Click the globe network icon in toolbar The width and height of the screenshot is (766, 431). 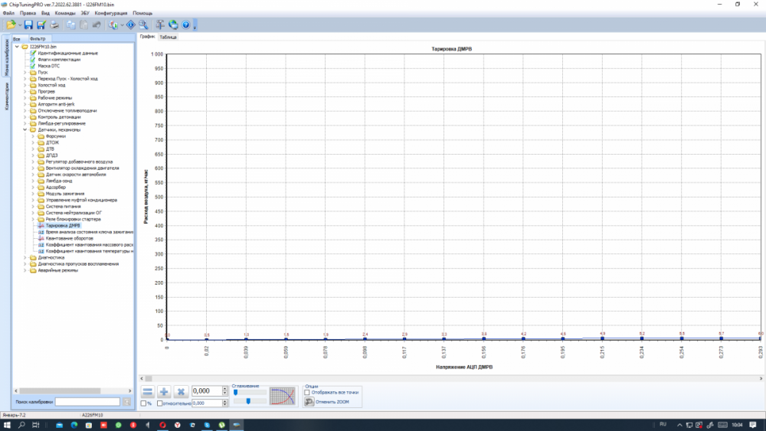tap(173, 24)
